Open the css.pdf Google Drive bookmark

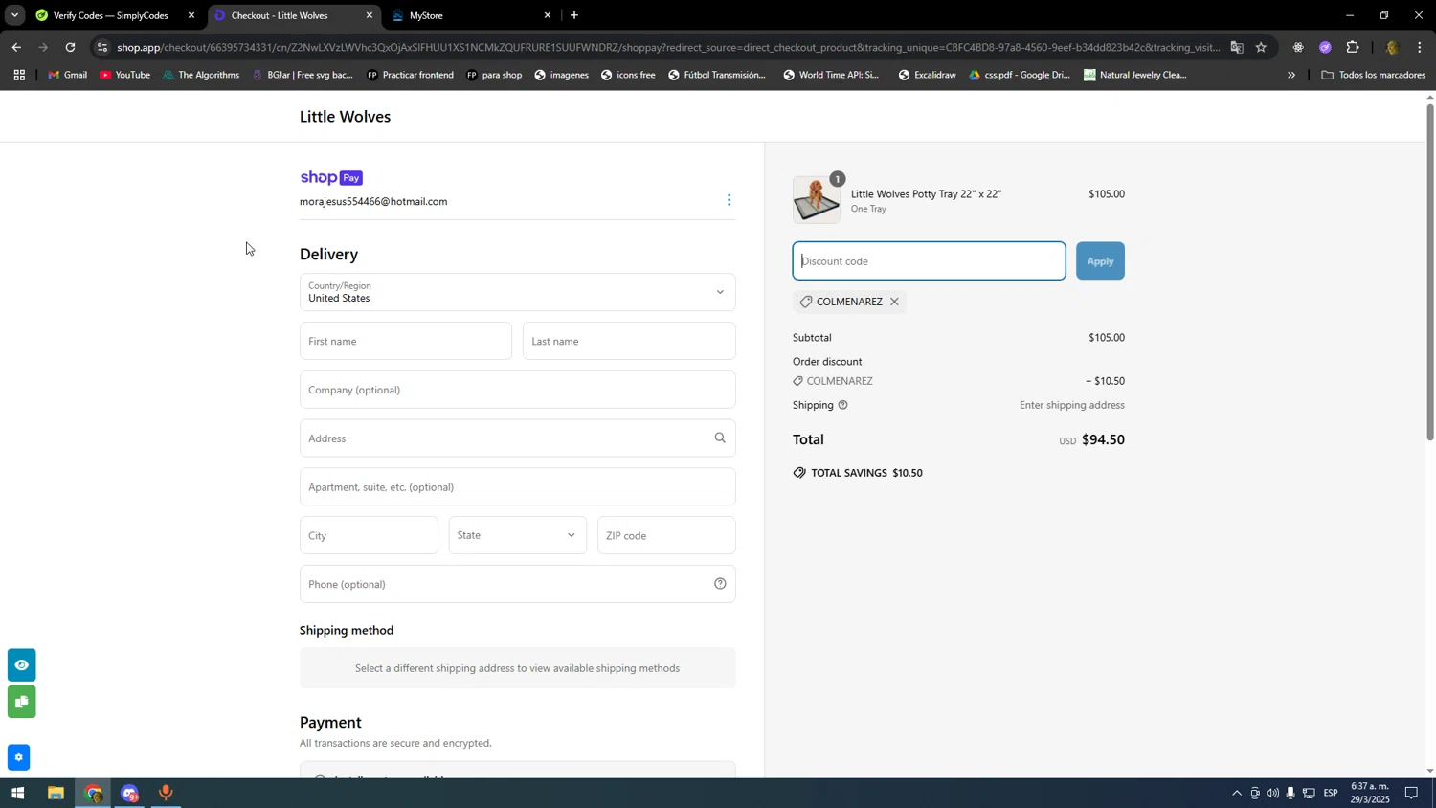tap(1020, 75)
